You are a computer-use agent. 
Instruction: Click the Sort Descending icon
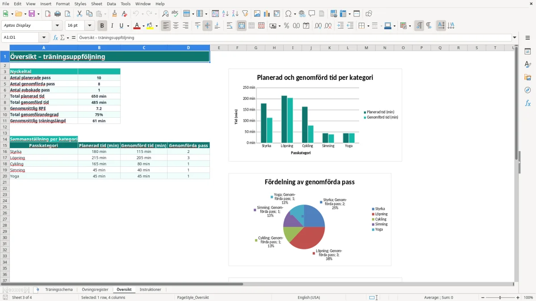pos(235,14)
